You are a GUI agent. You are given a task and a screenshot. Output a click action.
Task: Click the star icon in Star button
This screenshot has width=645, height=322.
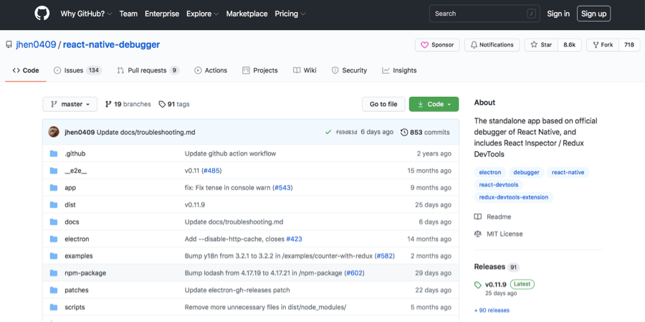[x=534, y=45]
